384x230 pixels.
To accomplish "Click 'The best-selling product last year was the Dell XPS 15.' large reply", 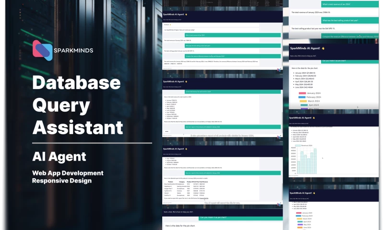I will [x=313, y=29].
